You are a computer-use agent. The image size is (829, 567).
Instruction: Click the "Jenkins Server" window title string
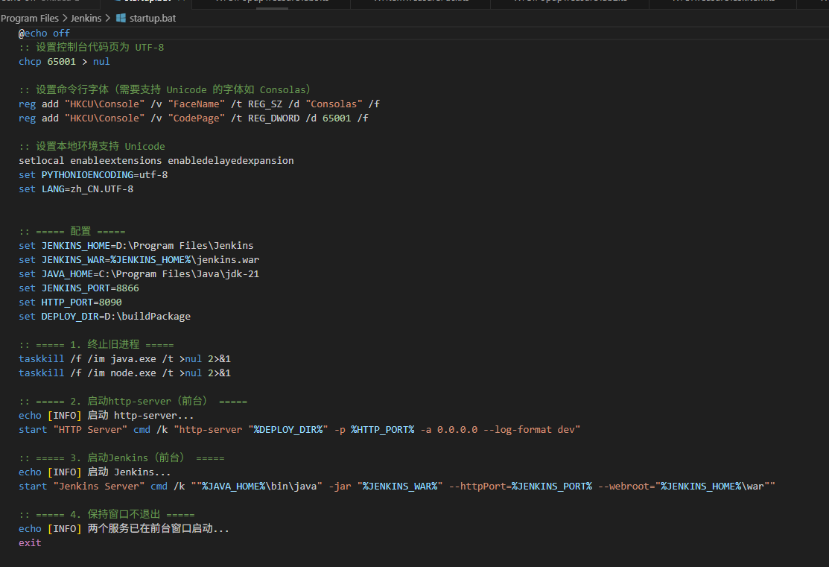(99, 486)
